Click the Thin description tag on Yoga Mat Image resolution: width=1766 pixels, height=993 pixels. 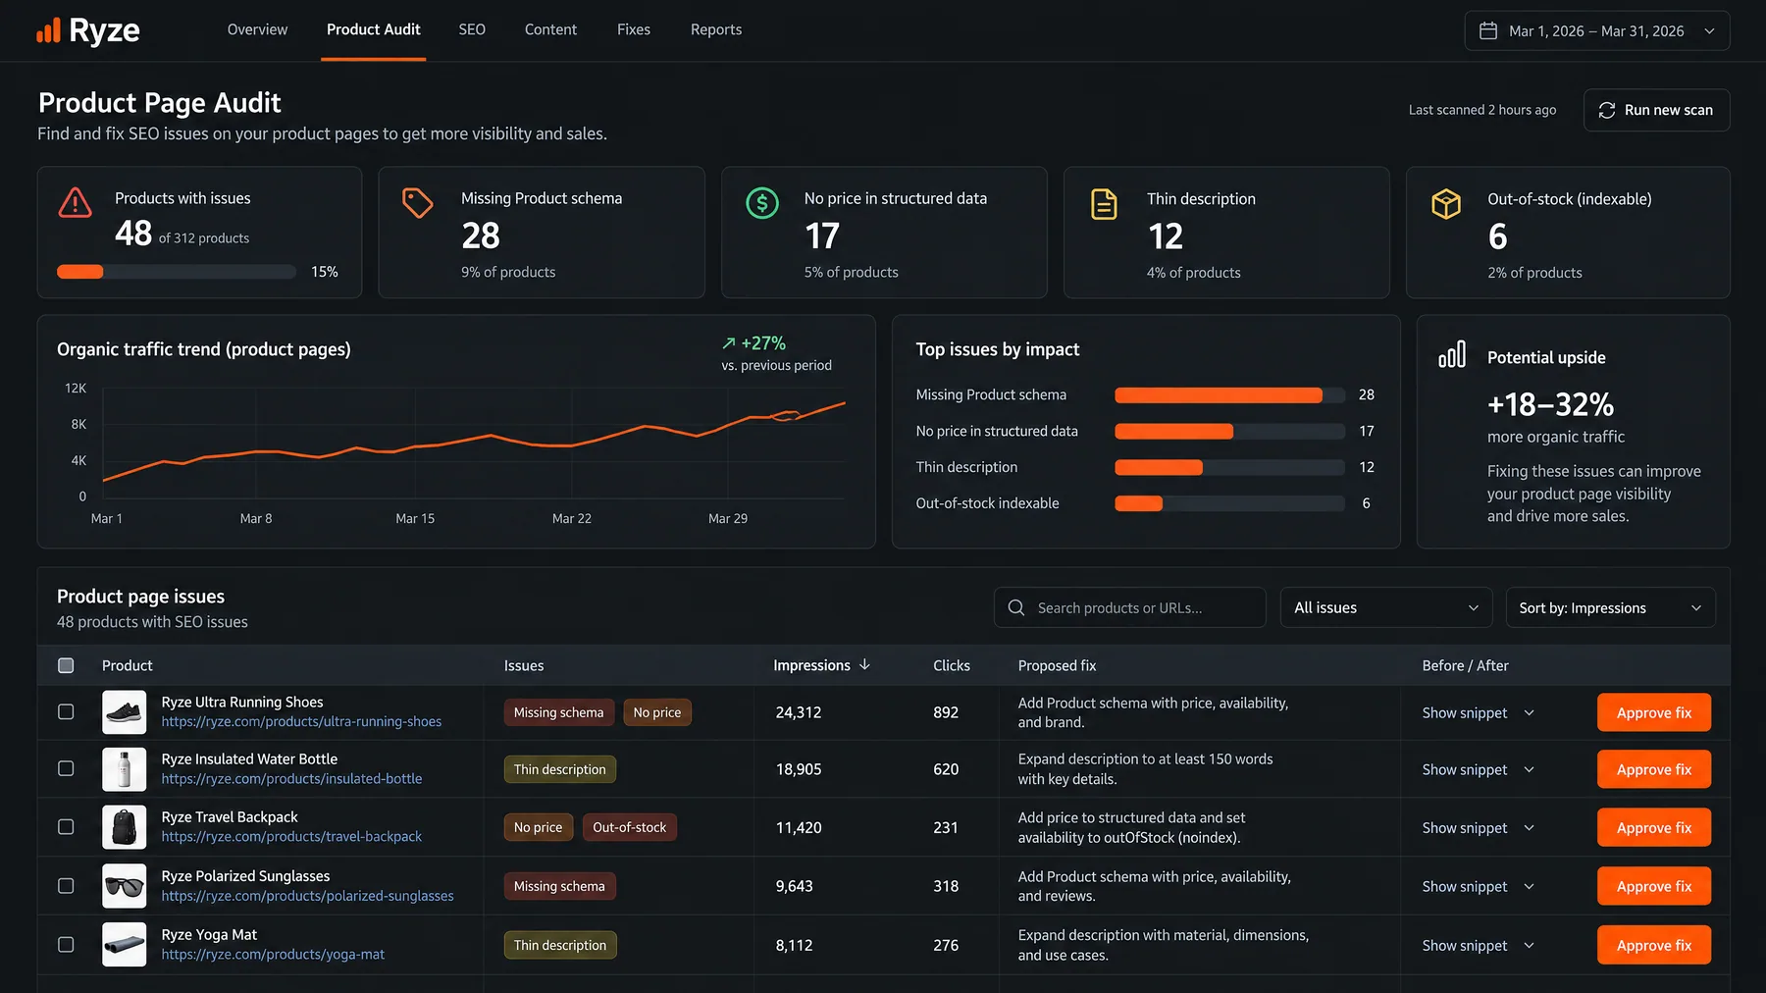pos(559,945)
